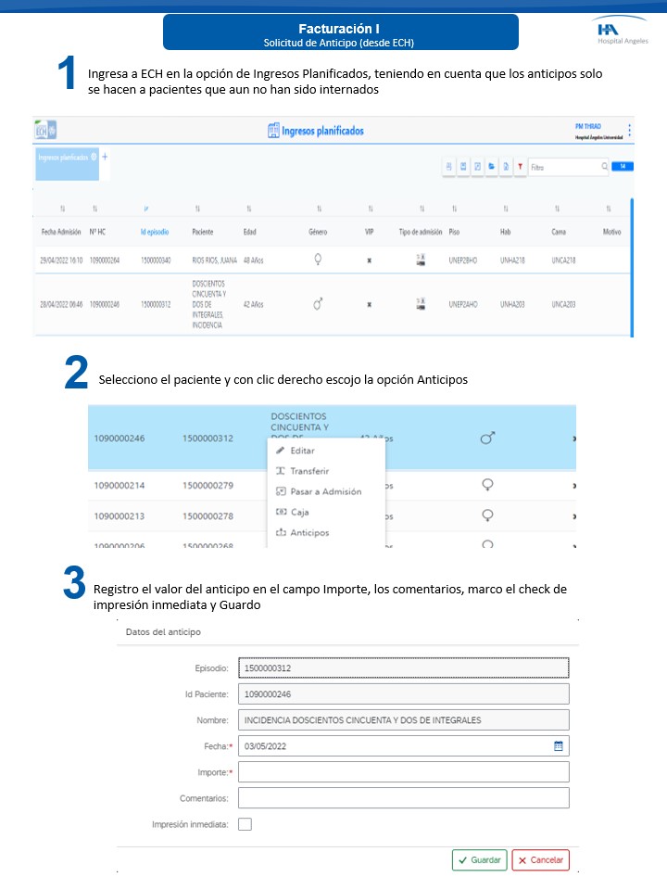Add a new tab with plus icon
Image resolution: width=667 pixels, height=890 pixels.
[x=105, y=157]
